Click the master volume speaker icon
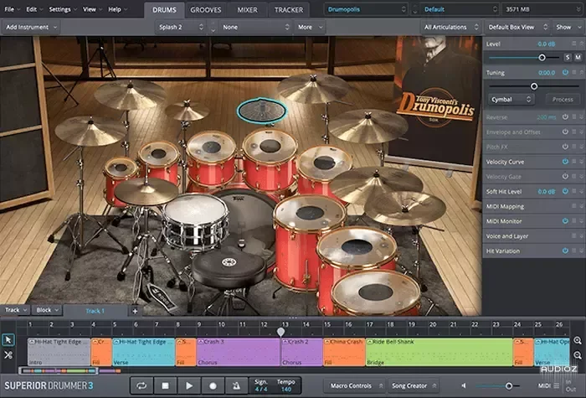This screenshot has width=586, height=398. click(x=464, y=385)
